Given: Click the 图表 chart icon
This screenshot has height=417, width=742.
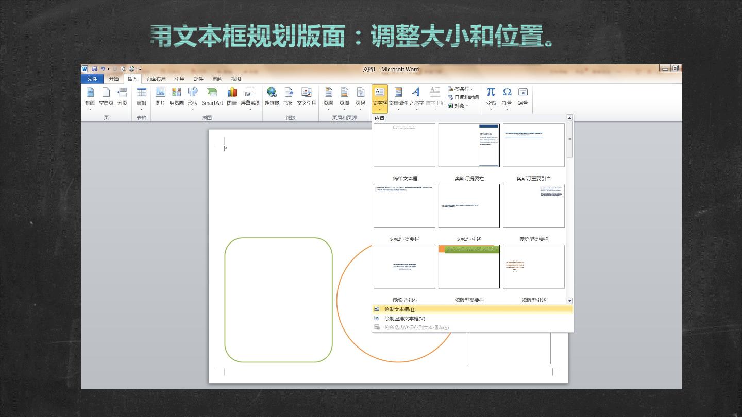Looking at the screenshot, I should click(232, 97).
